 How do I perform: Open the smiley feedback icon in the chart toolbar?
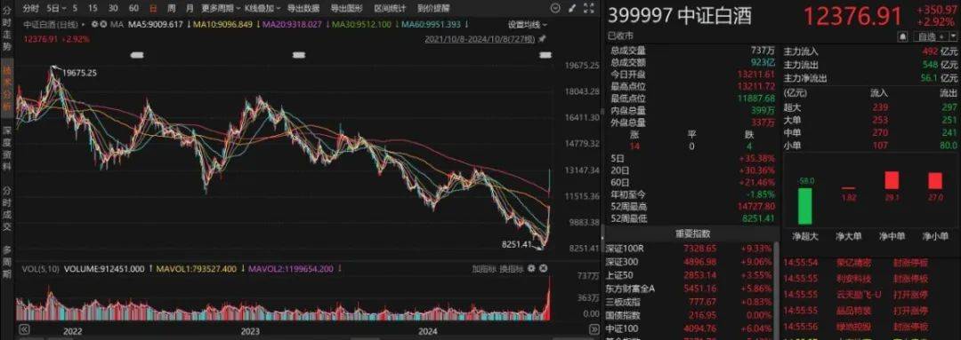click(x=555, y=9)
